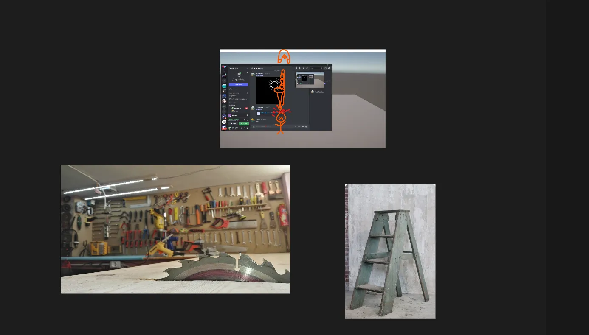Disconnect from the voice call
The height and width of the screenshot is (335, 589).
pos(248,120)
